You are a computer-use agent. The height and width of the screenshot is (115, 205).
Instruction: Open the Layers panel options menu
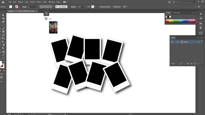coord(201,38)
